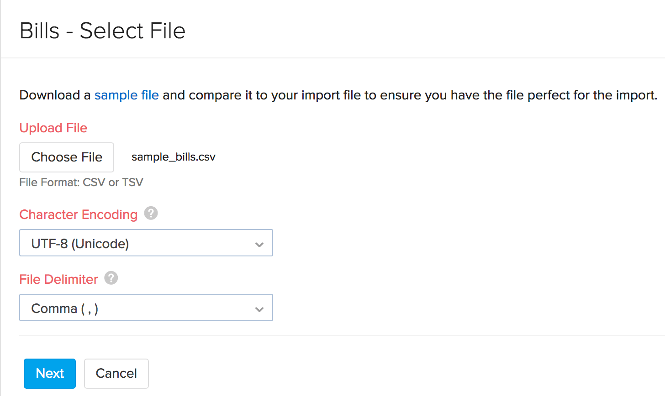Click the sample file hyperlink
Image resolution: width=665 pixels, height=396 pixels.
127,95
